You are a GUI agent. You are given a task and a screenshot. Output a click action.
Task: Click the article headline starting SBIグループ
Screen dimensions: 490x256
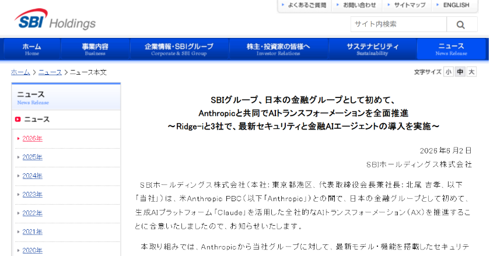[303, 113]
